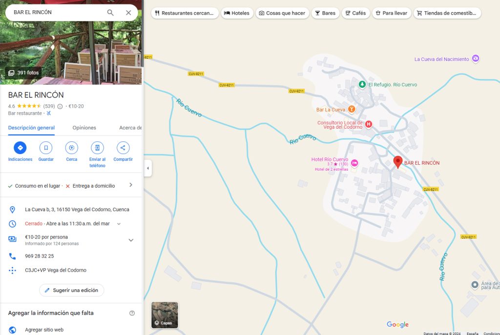Click the Bar La Cueva map marker

(x=352, y=110)
